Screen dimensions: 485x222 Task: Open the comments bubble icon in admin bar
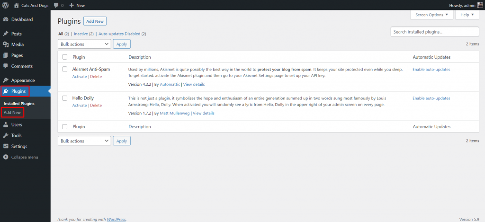pyautogui.click(x=56, y=5)
